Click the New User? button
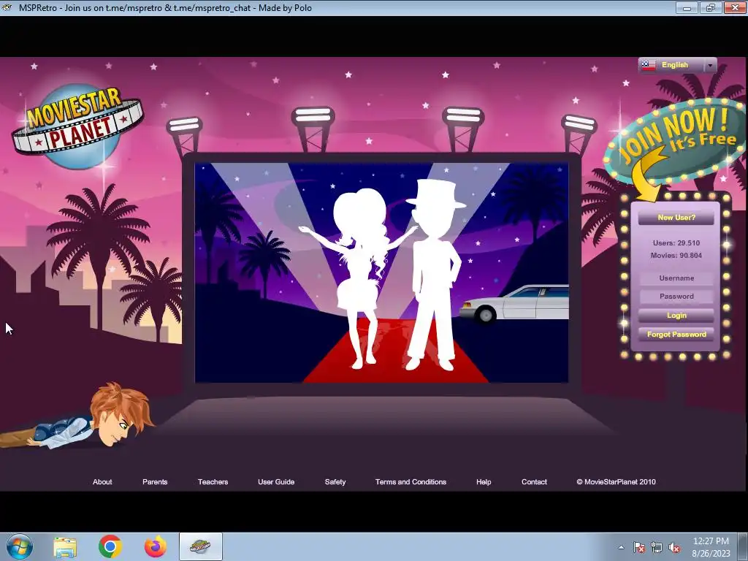Viewport: 748px width, 561px height. (x=676, y=218)
